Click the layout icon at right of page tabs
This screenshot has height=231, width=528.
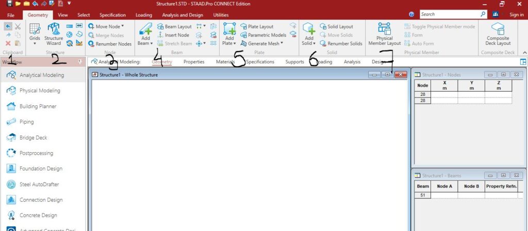[x=523, y=62]
